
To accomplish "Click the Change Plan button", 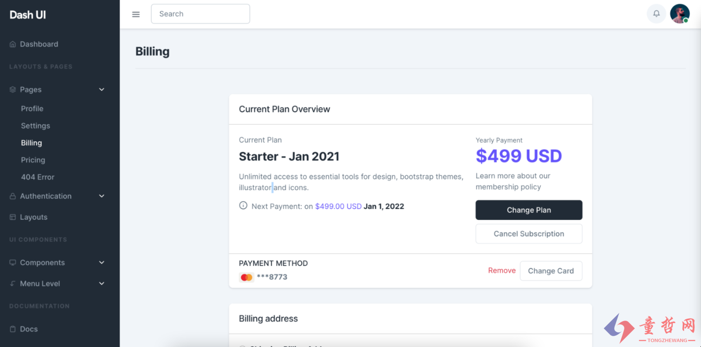I will click(529, 210).
